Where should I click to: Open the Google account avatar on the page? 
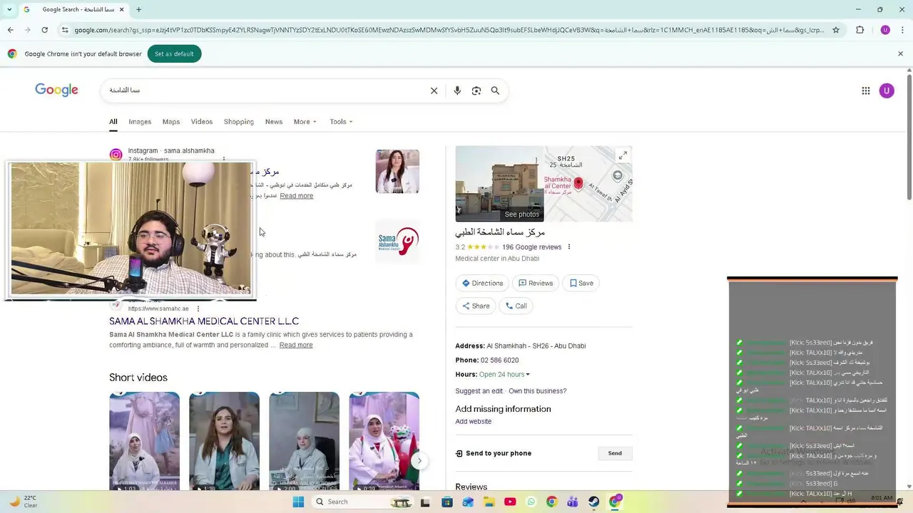point(887,90)
